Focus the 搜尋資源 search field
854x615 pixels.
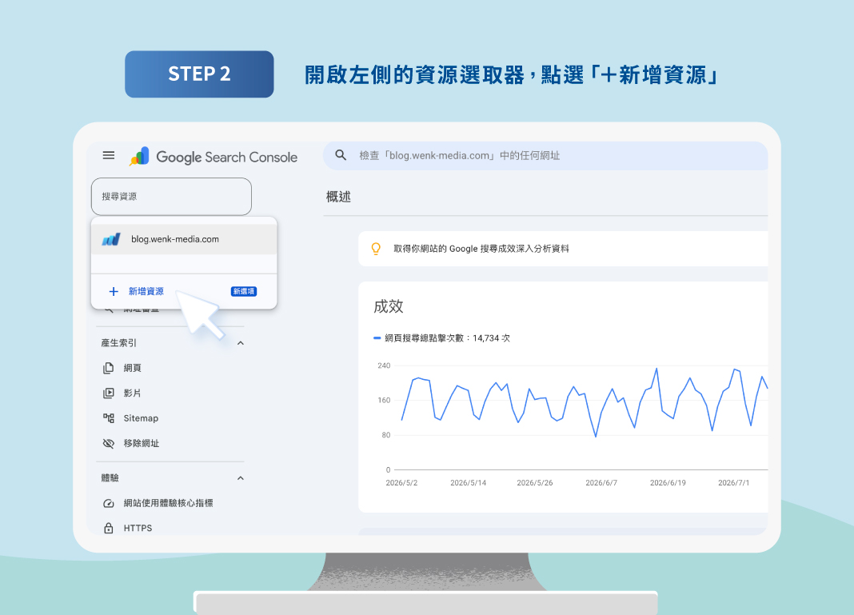171,197
